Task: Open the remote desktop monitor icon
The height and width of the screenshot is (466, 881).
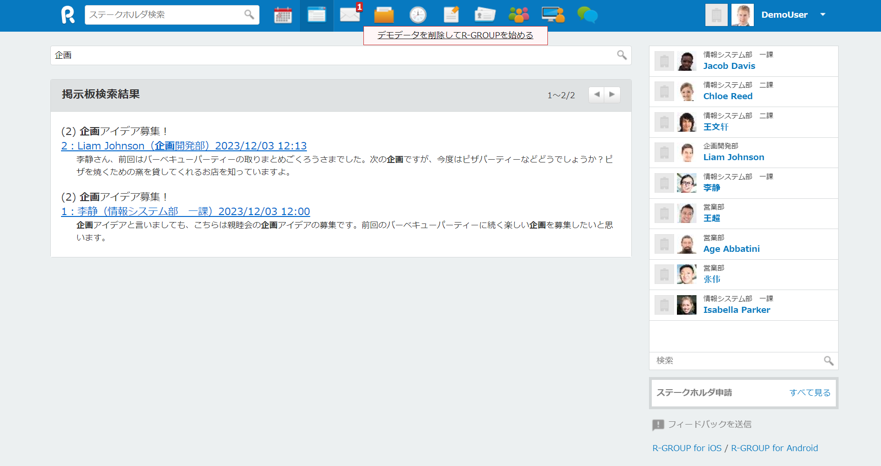Action: coord(553,14)
